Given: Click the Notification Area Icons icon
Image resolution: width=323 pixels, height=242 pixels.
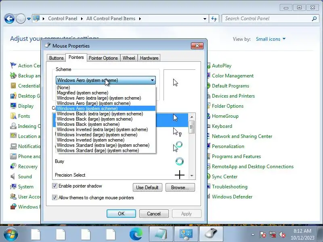Looking at the screenshot, I should (x=13, y=146).
